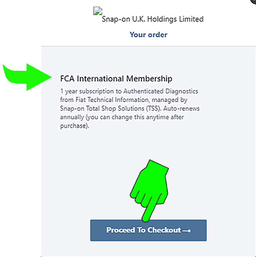Select the FCA International Membership title

[116, 79]
